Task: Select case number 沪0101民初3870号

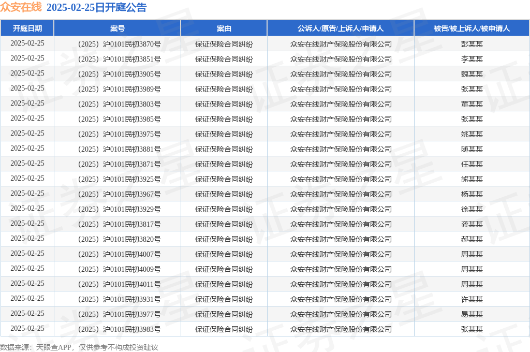Action: click(x=120, y=45)
